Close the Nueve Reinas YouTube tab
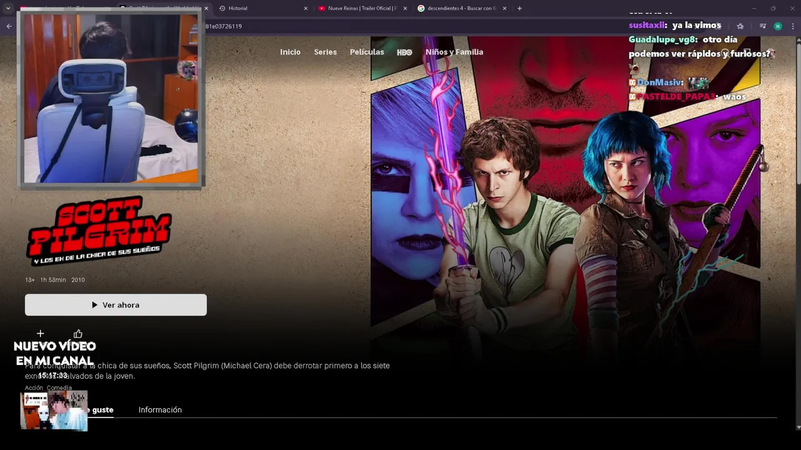Screen dimensions: 801x450 pos(405,8)
